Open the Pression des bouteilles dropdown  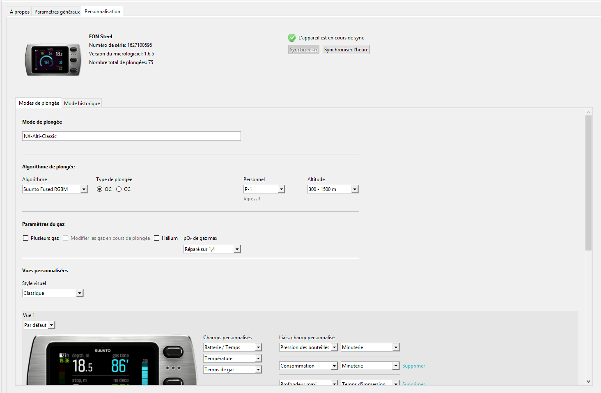coord(309,347)
